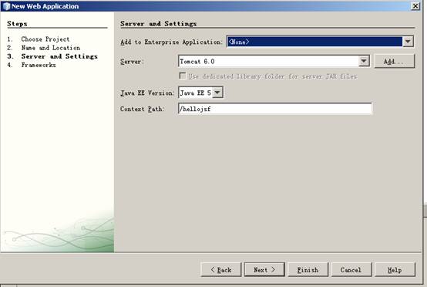This screenshot has width=427, height=287.
Task: Cancel the wizard
Action: (x=351, y=270)
